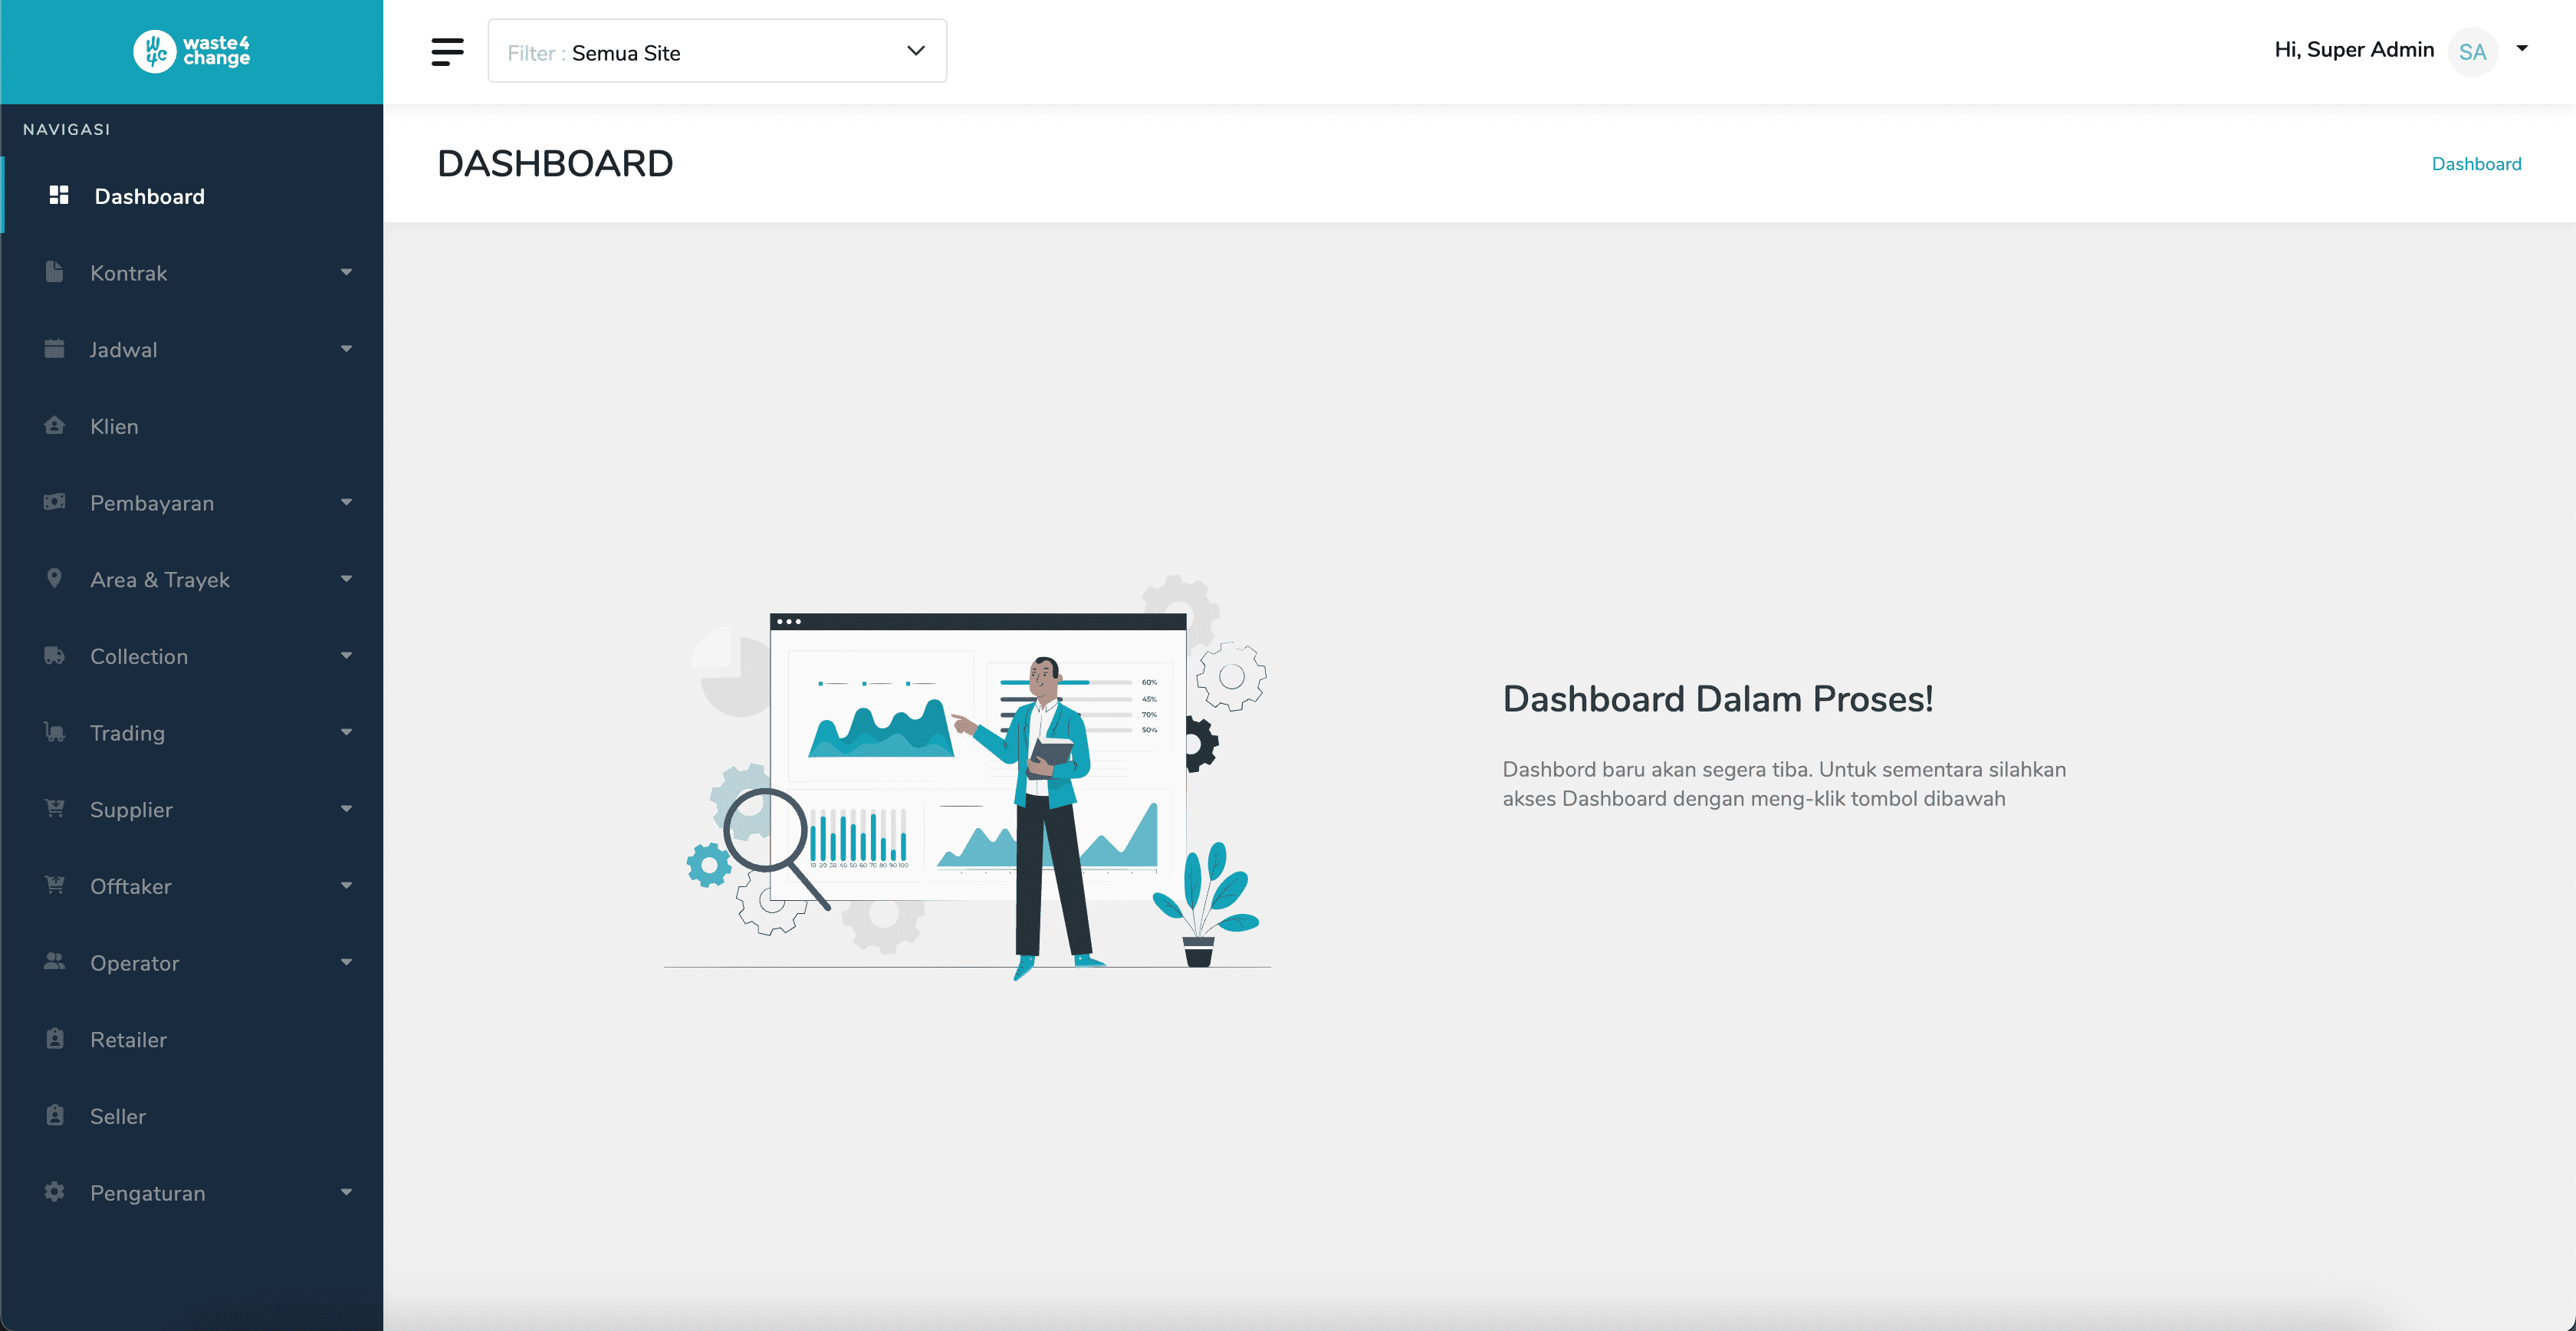Open the Seller menu item
2576x1331 pixels.
[x=118, y=1116]
